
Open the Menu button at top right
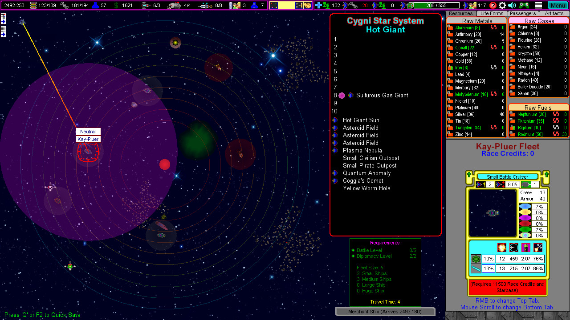pos(559,5)
